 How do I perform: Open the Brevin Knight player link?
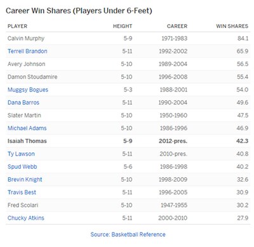click(25, 180)
